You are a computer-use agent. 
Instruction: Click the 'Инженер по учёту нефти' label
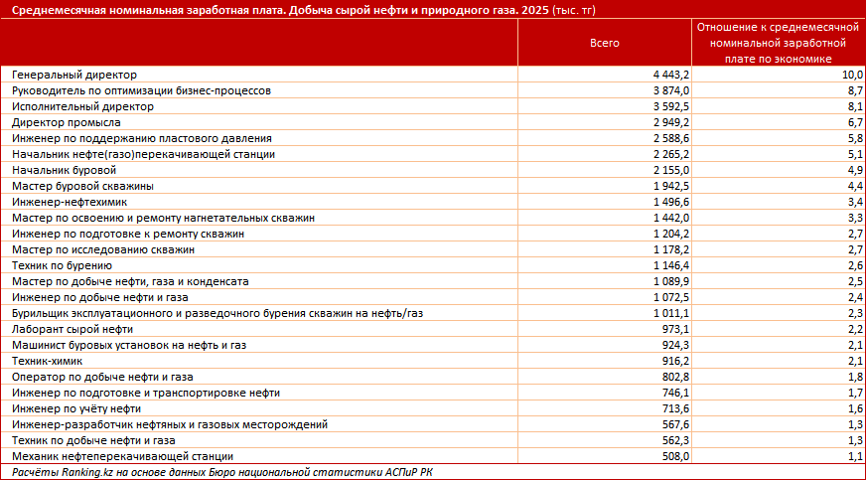76,408
